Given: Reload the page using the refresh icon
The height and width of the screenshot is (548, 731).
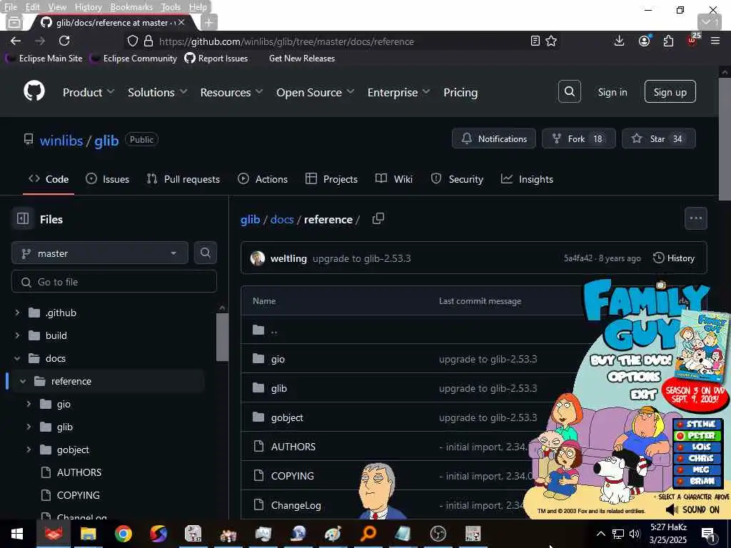Looking at the screenshot, I should [64, 41].
